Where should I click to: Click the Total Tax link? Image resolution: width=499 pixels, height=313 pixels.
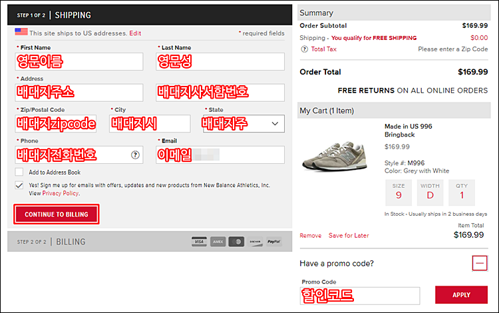click(323, 49)
